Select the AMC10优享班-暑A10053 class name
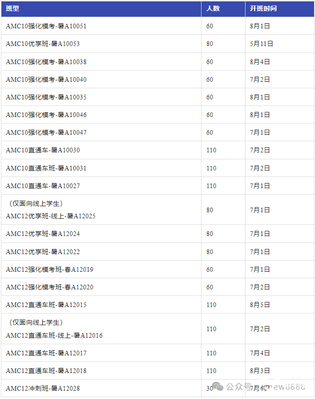Image resolution: width=315 pixels, height=399 pixels. click(x=43, y=44)
